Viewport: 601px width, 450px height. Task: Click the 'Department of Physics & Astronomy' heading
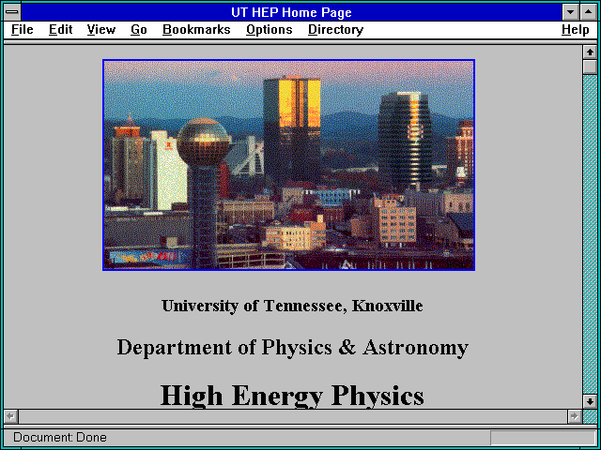click(x=292, y=348)
